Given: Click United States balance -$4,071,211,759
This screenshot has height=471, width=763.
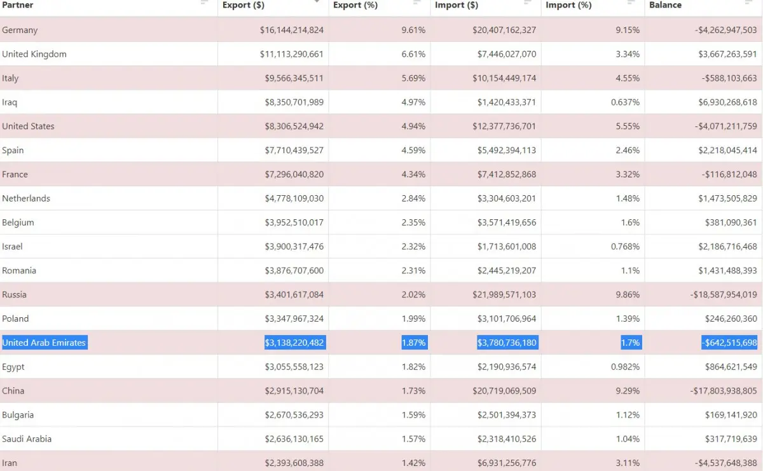Looking at the screenshot, I should [726, 126].
